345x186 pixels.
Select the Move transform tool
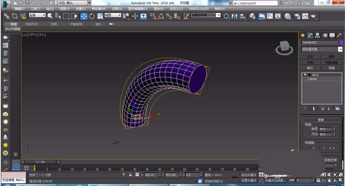click(x=84, y=16)
